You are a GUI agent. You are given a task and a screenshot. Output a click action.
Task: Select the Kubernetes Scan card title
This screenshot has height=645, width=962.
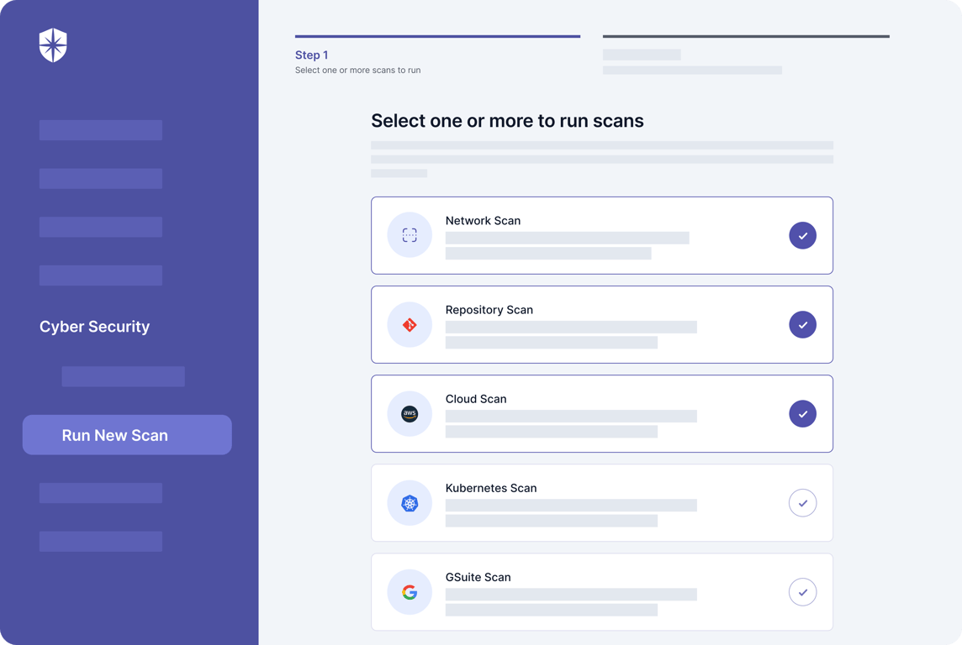491,488
